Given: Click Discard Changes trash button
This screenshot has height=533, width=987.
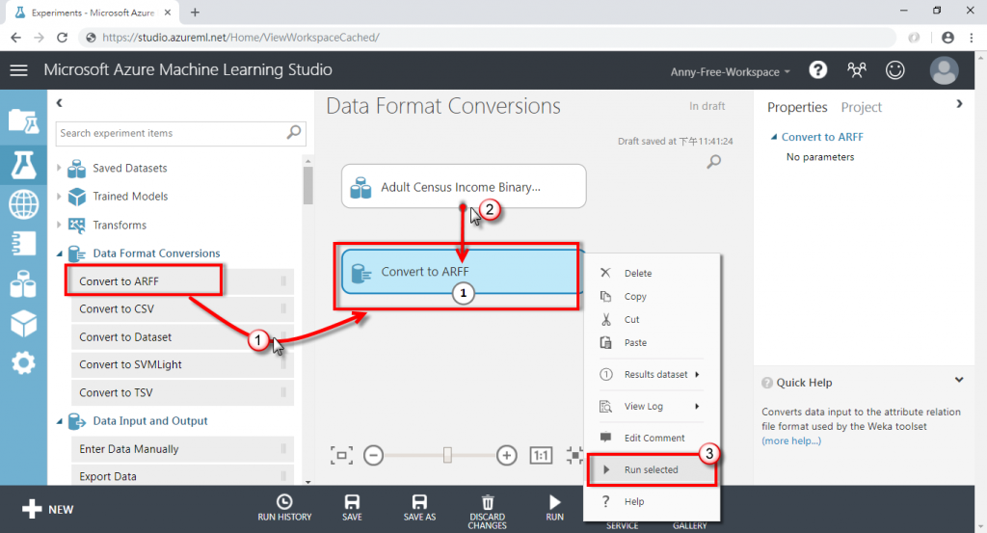Looking at the screenshot, I should coord(487,512).
